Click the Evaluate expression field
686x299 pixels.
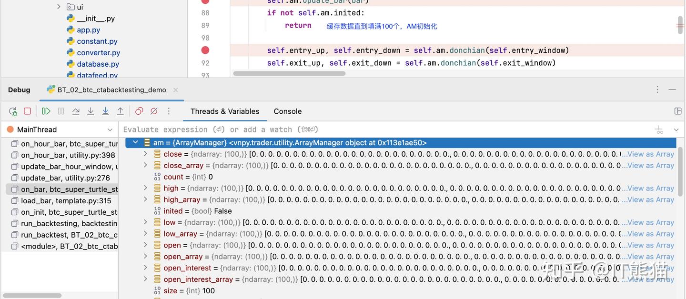[x=286, y=129]
